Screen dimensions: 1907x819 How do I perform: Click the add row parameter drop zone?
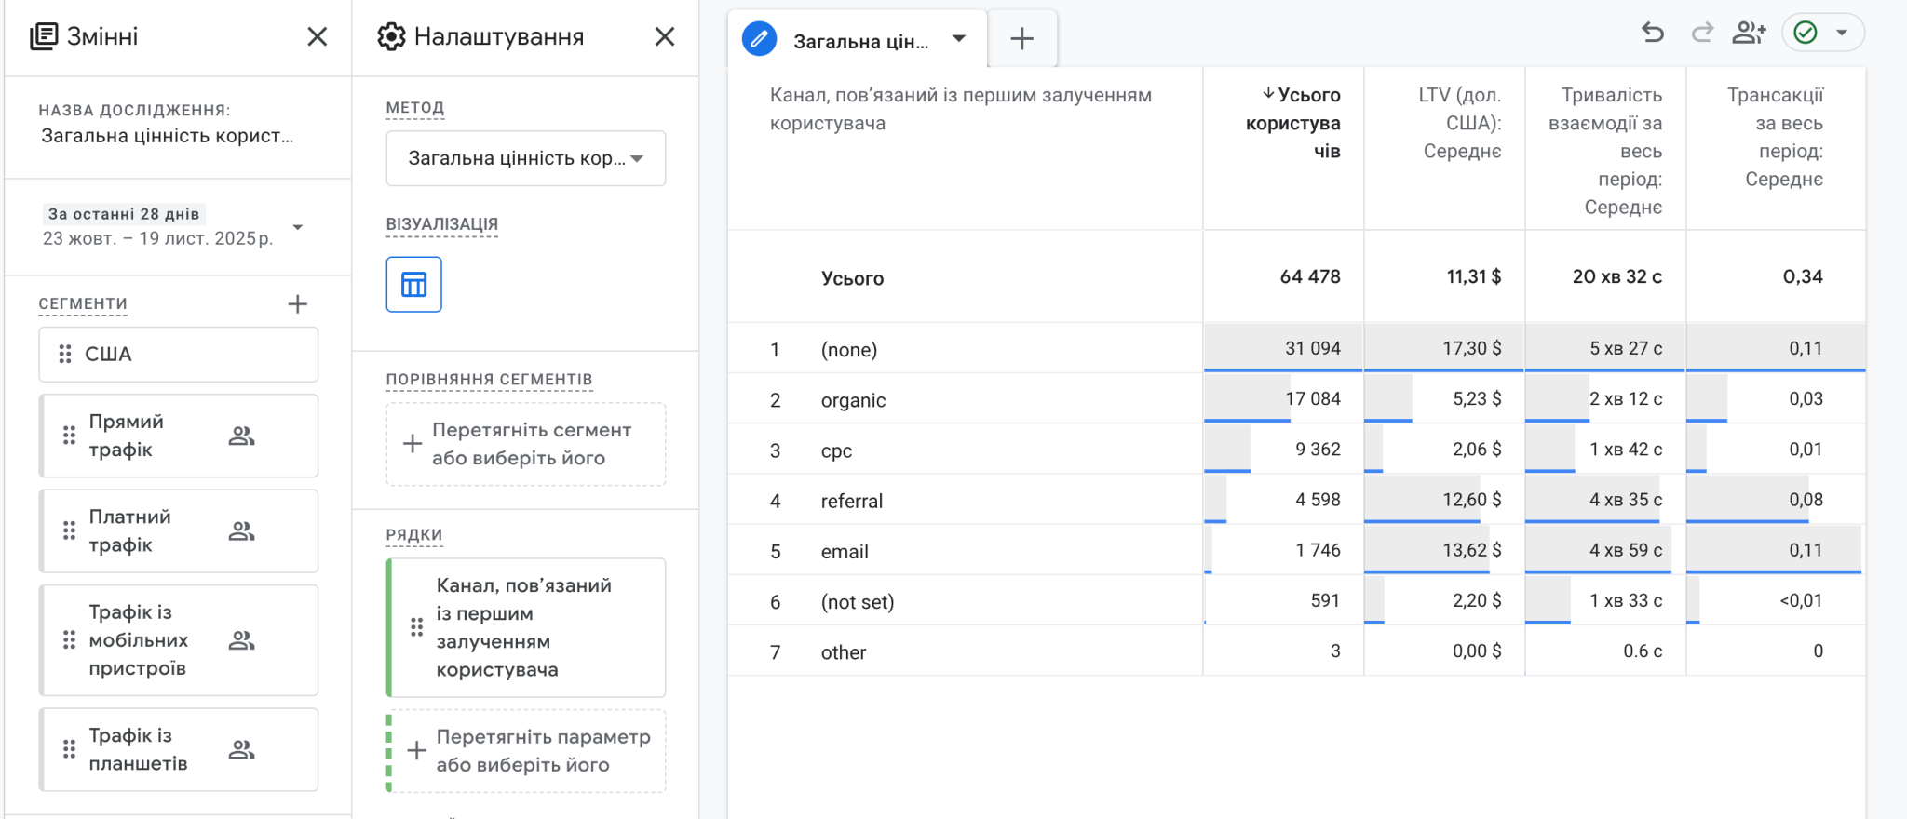click(x=527, y=751)
